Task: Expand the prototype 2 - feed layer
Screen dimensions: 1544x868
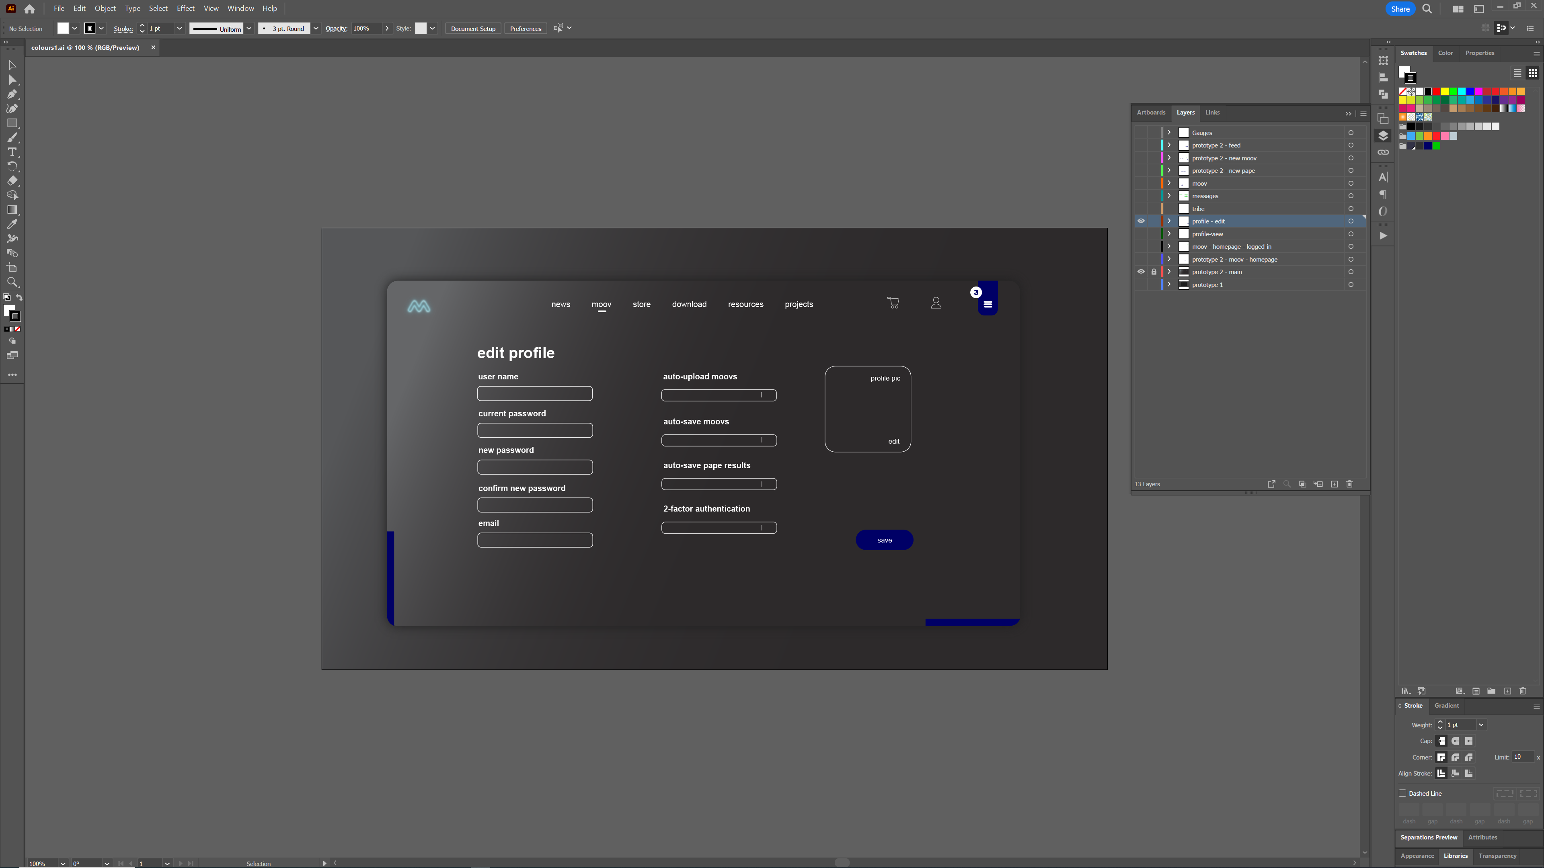Action: [1169, 145]
